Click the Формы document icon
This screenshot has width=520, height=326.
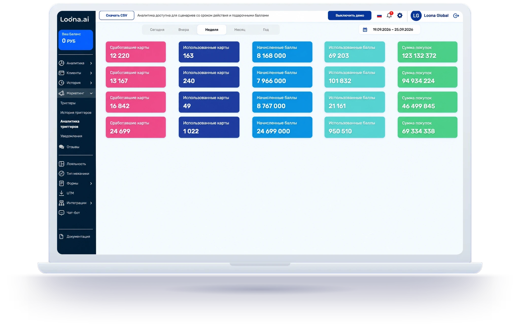61,183
